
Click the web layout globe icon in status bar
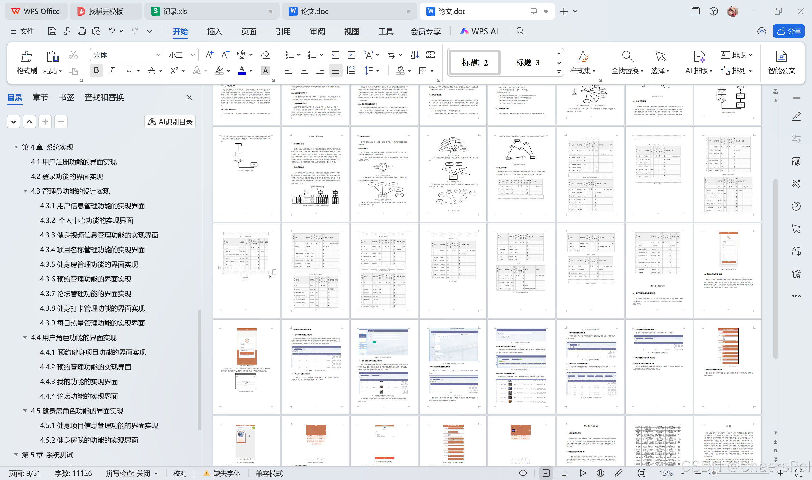point(600,473)
